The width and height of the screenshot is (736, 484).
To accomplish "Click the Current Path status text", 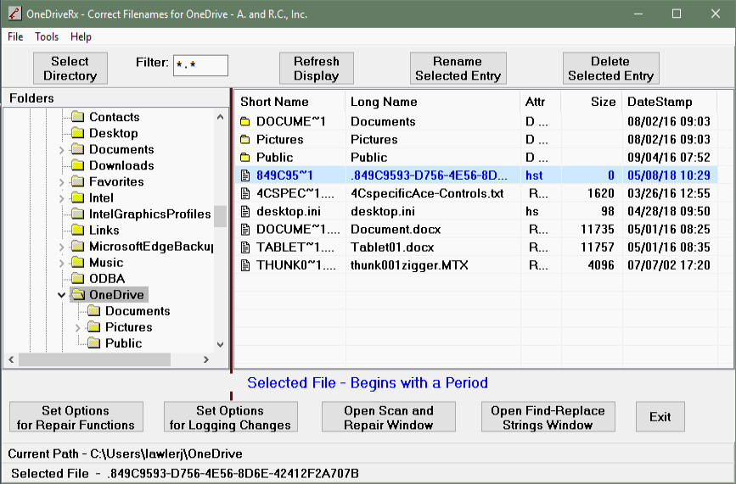I will (125, 453).
